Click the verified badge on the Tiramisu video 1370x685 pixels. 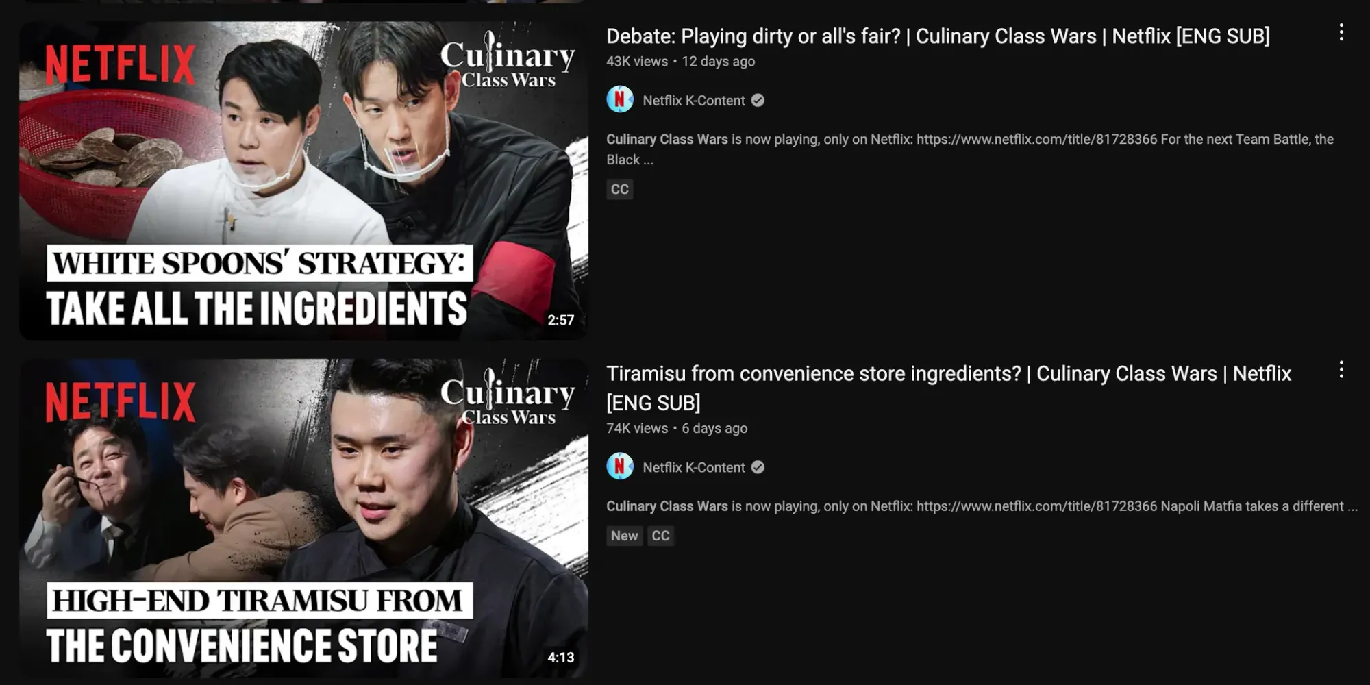[x=758, y=467]
